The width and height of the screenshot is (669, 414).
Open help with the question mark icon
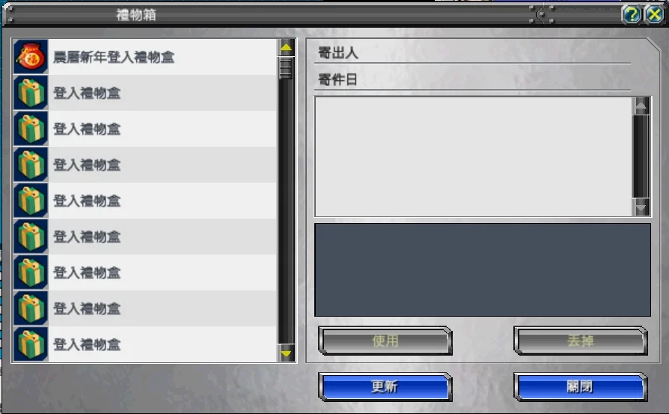coord(632,15)
